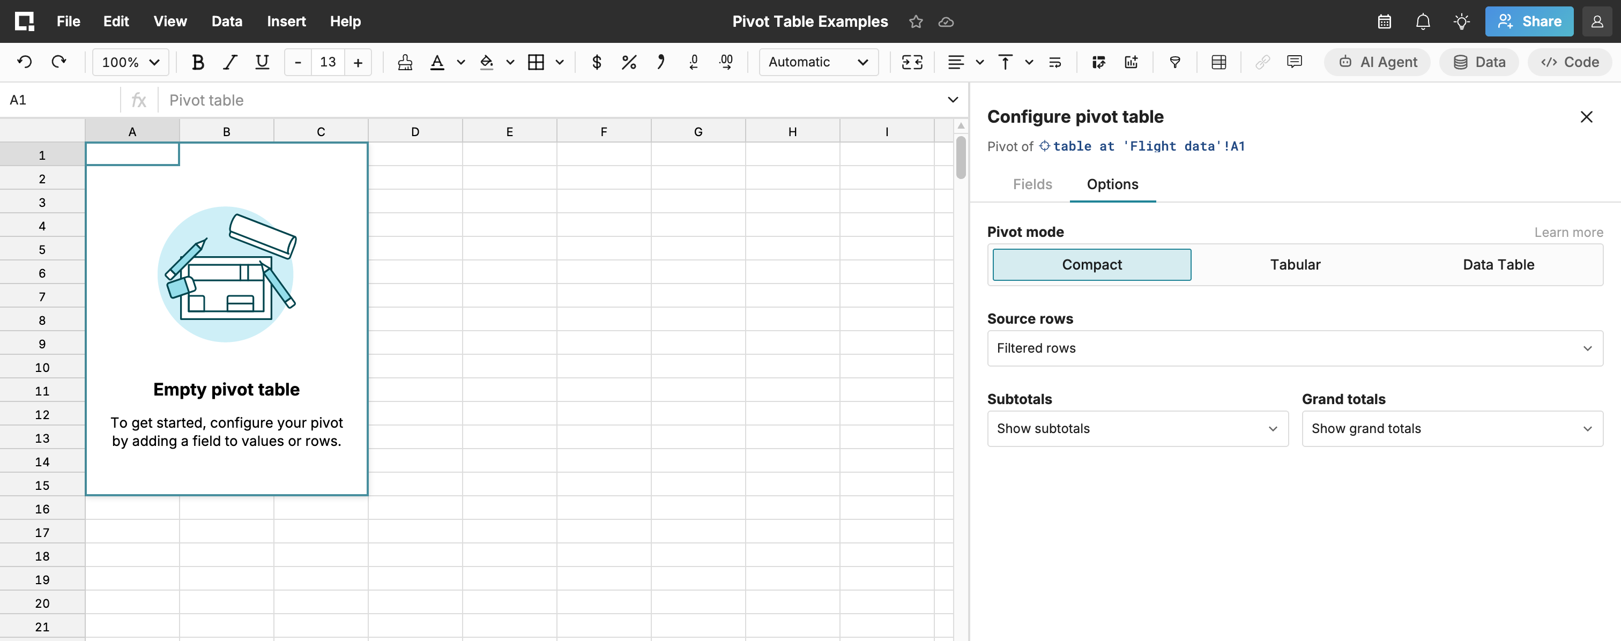Screen dimensions: 1621x641
Task: Apply thousands separator comma format
Action: pos(661,62)
